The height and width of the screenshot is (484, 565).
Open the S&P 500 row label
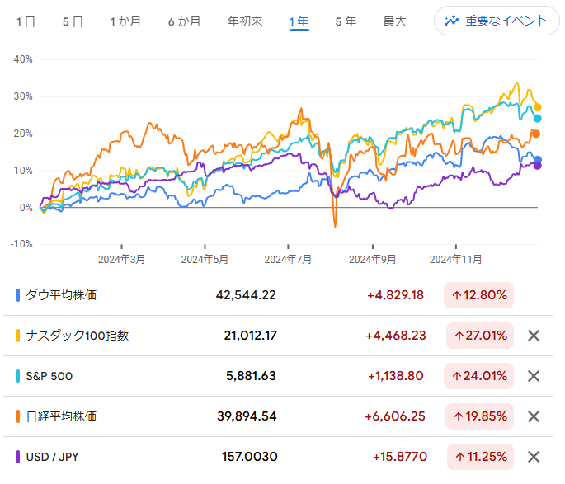point(49,376)
